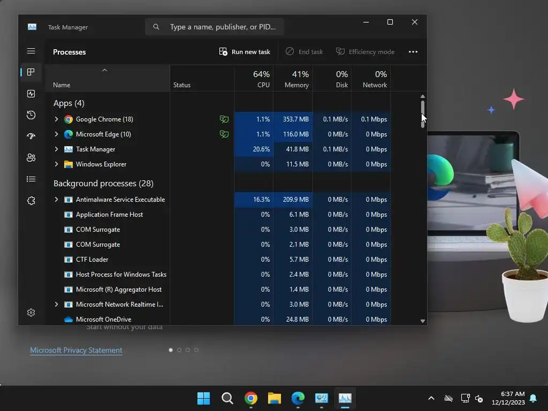This screenshot has height=411, width=548.
Task: Open Microsoft Edge from the taskbar
Action: pos(298,398)
